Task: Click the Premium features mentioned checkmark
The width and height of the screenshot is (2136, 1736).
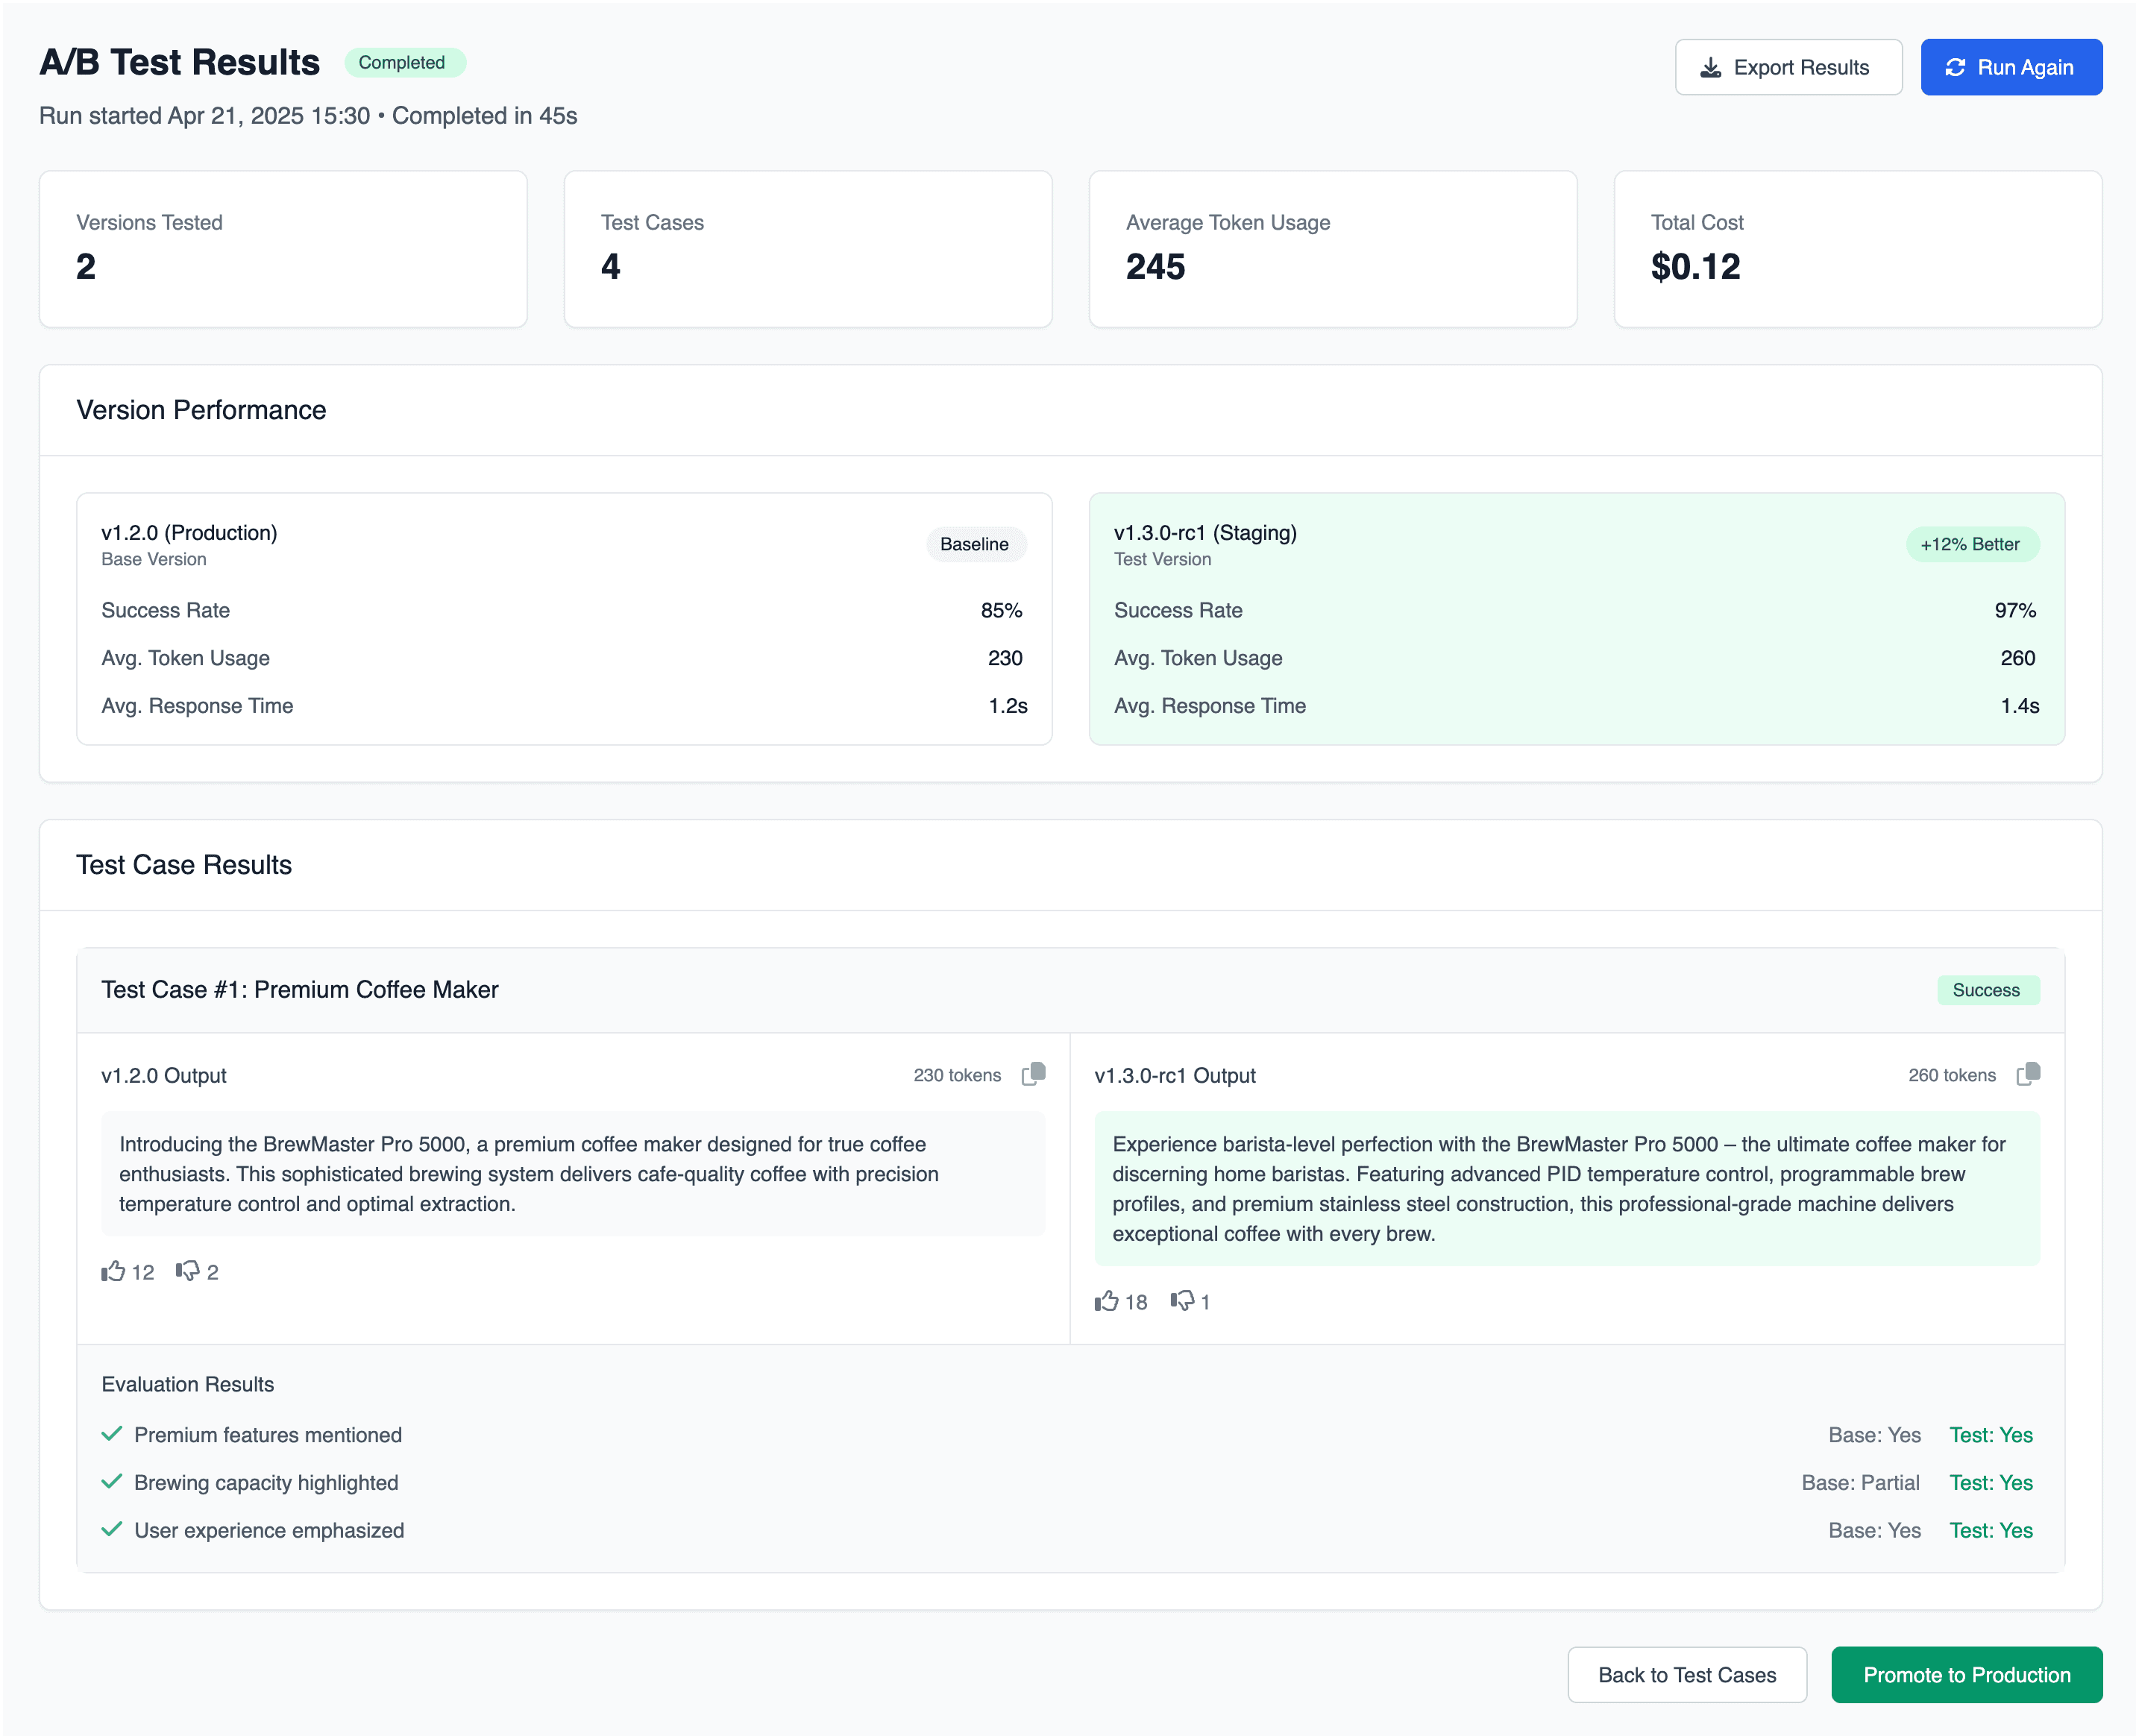Action: point(112,1433)
